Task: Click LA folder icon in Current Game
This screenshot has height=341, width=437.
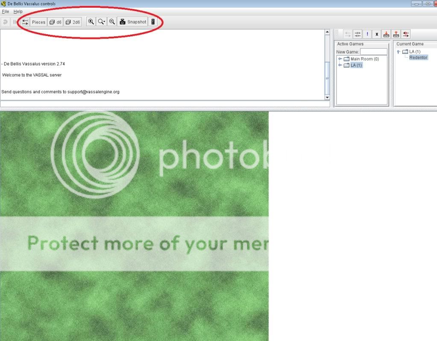Action: 405,52
